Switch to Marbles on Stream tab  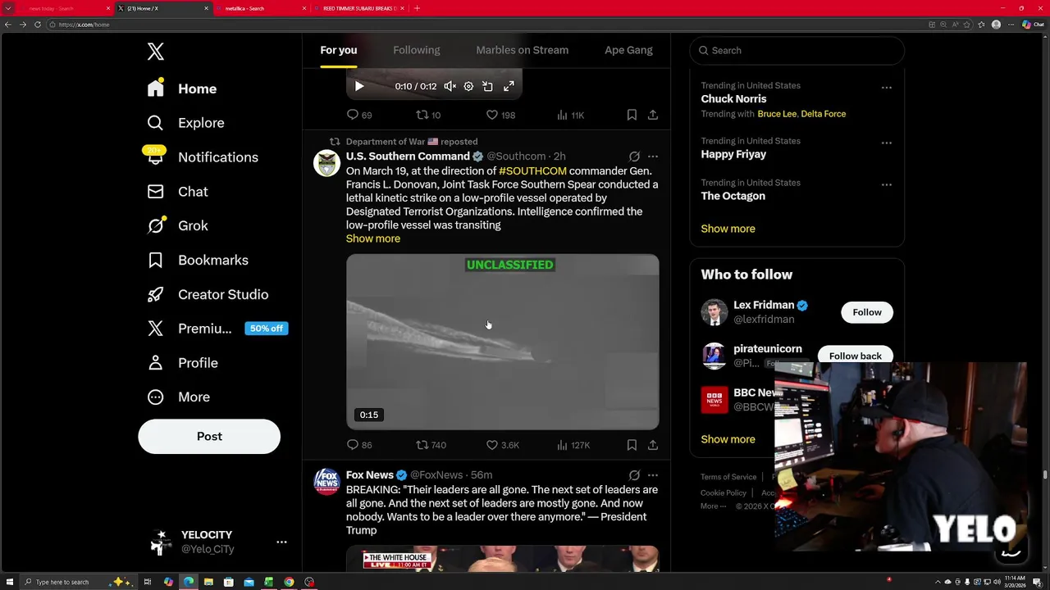click(523, 50)
